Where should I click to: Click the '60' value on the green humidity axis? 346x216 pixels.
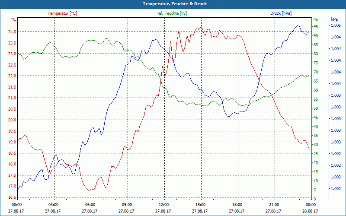[316, 90]
